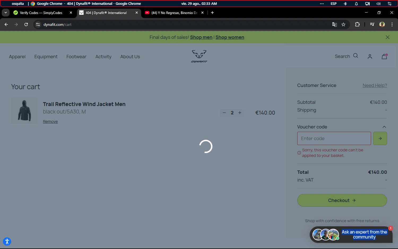Open the accessibility widget icon
Image resolution: width=398 pixels, height=249 pixels.
coord(7,242)
